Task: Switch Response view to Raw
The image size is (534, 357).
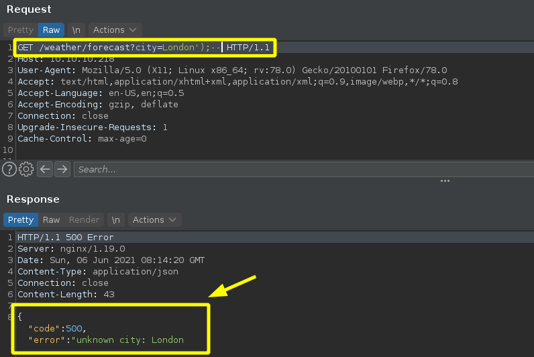Action: point(52,220)
